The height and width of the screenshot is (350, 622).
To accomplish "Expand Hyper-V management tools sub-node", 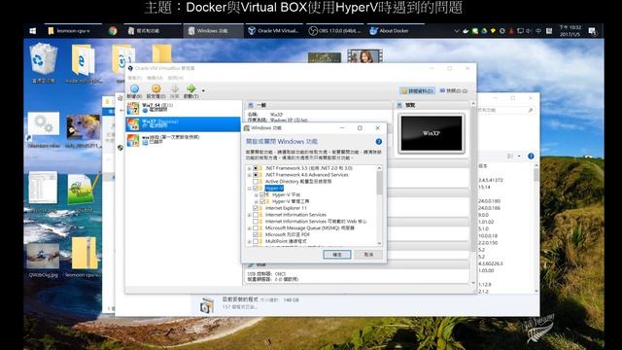I will point(257,201).
